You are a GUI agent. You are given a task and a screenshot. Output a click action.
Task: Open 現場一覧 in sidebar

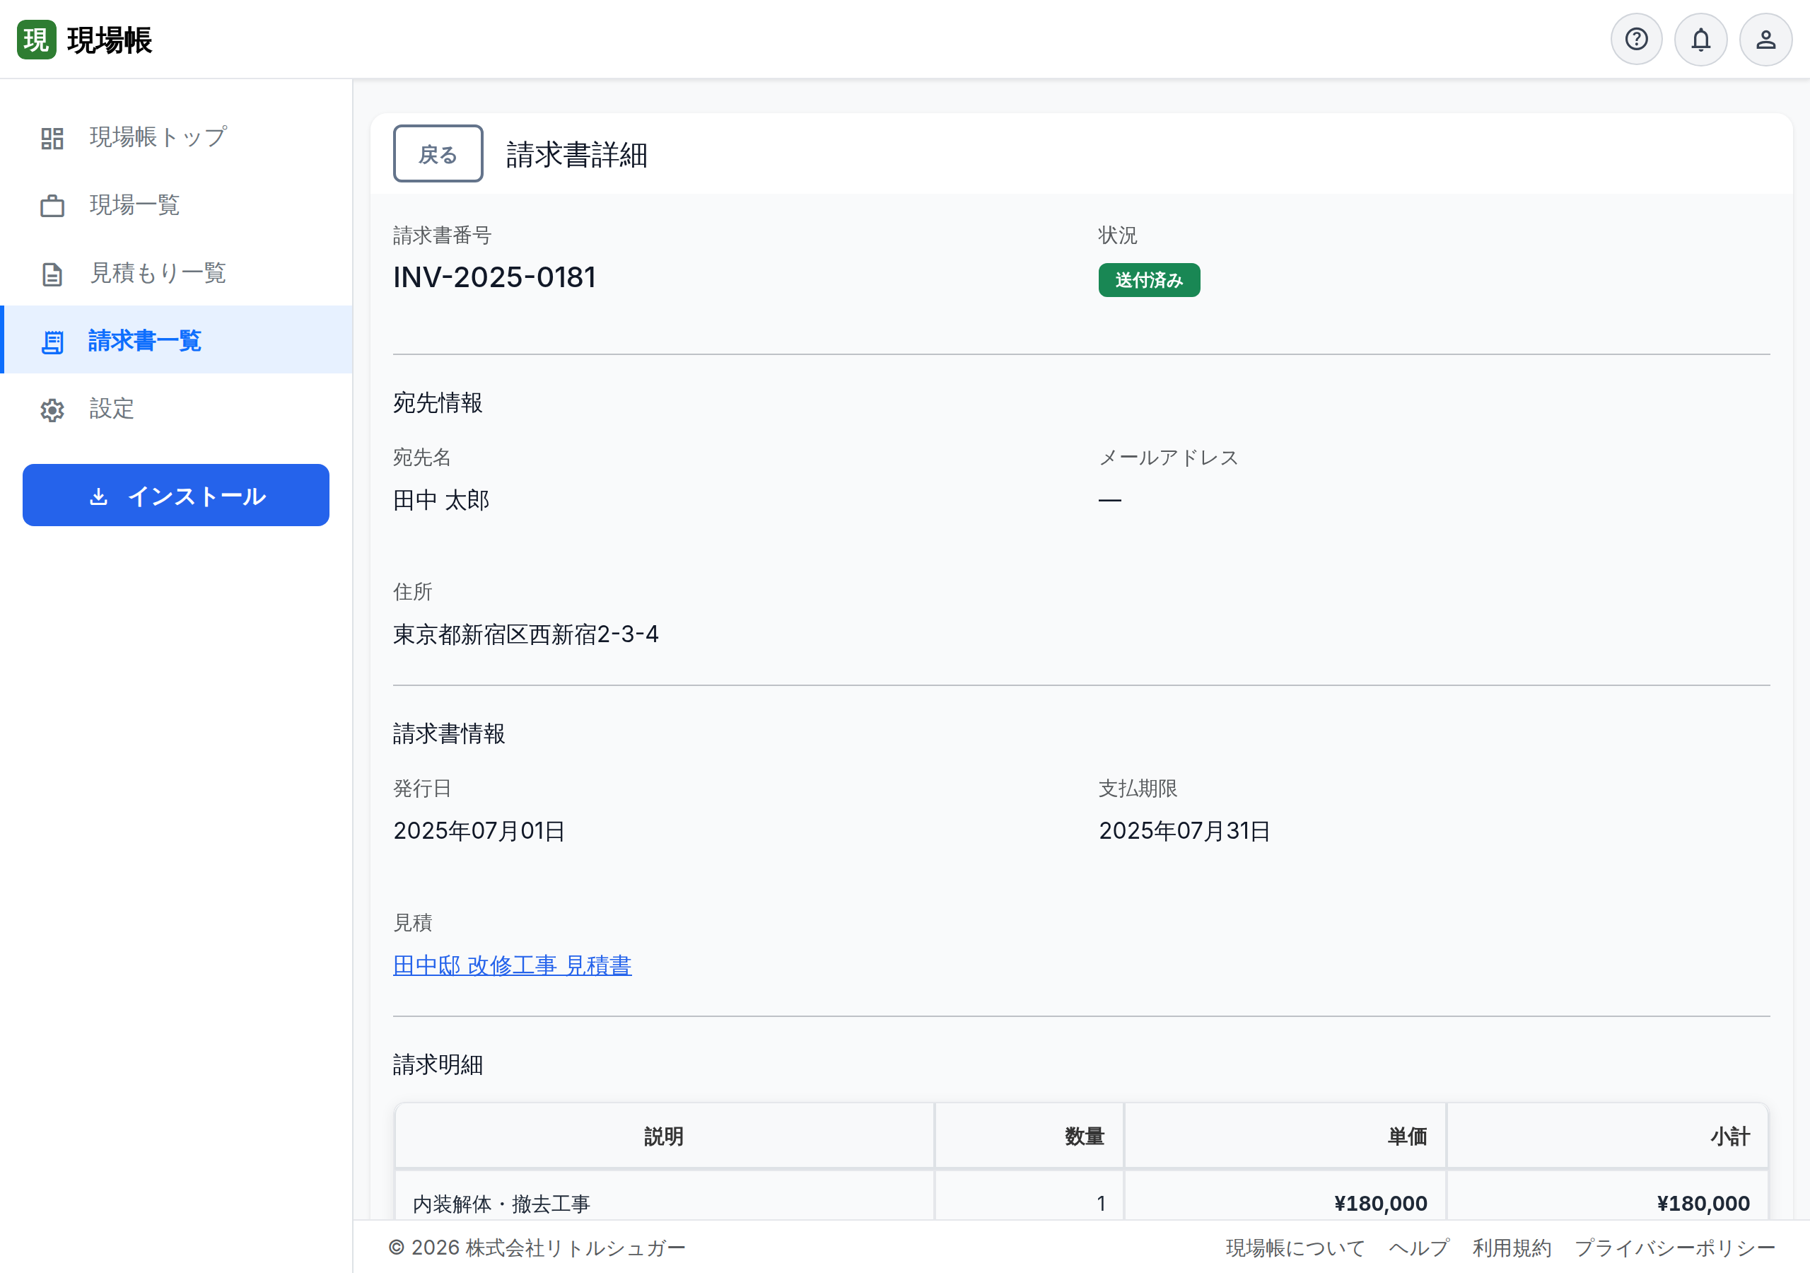pyautogui.click(x=177, y=205)
